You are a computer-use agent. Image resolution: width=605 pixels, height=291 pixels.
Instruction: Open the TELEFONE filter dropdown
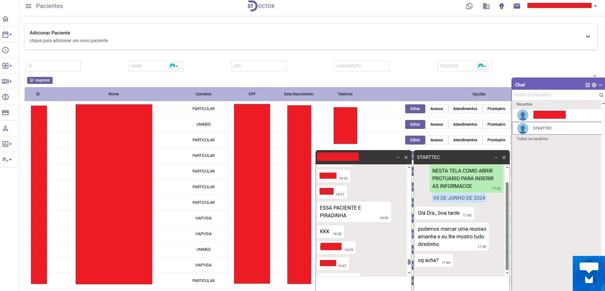(482, 66)
